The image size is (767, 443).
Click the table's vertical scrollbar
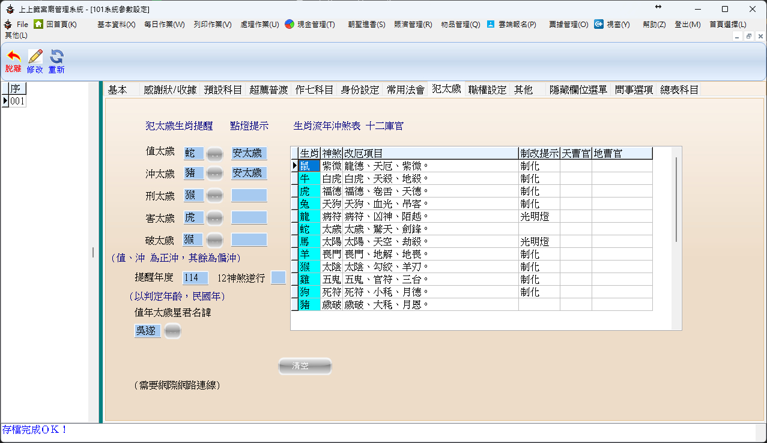pos(676,199)
